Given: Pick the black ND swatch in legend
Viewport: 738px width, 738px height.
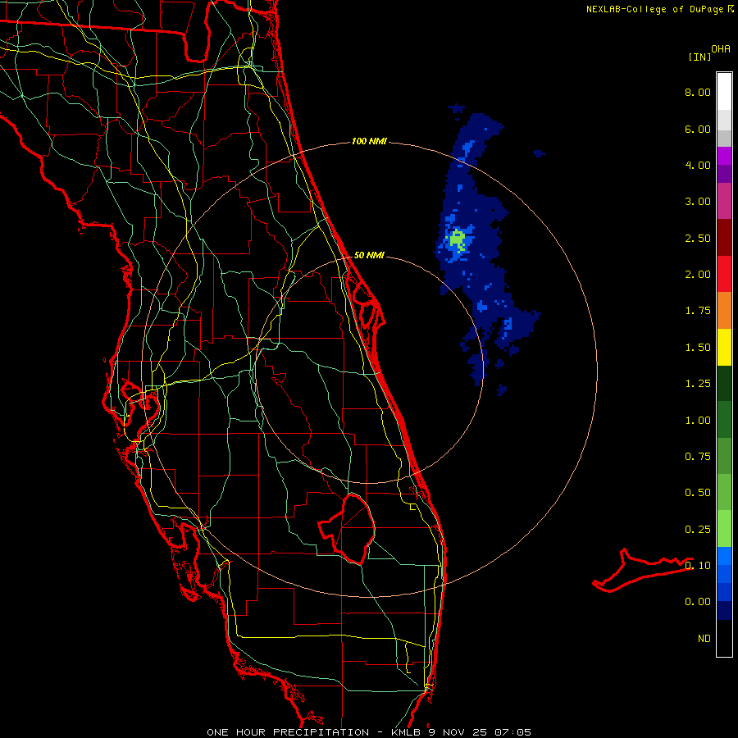Looking at the screenshot, I should 724,638.
